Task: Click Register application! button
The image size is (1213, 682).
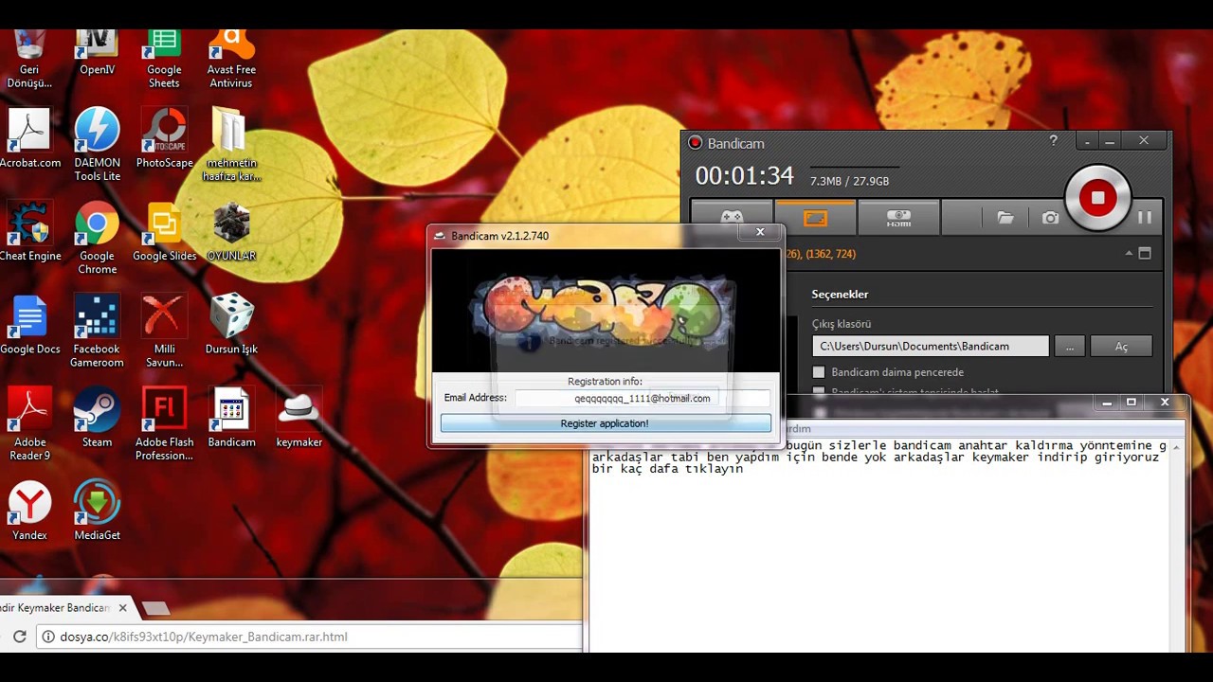Action: pos(606,423)
